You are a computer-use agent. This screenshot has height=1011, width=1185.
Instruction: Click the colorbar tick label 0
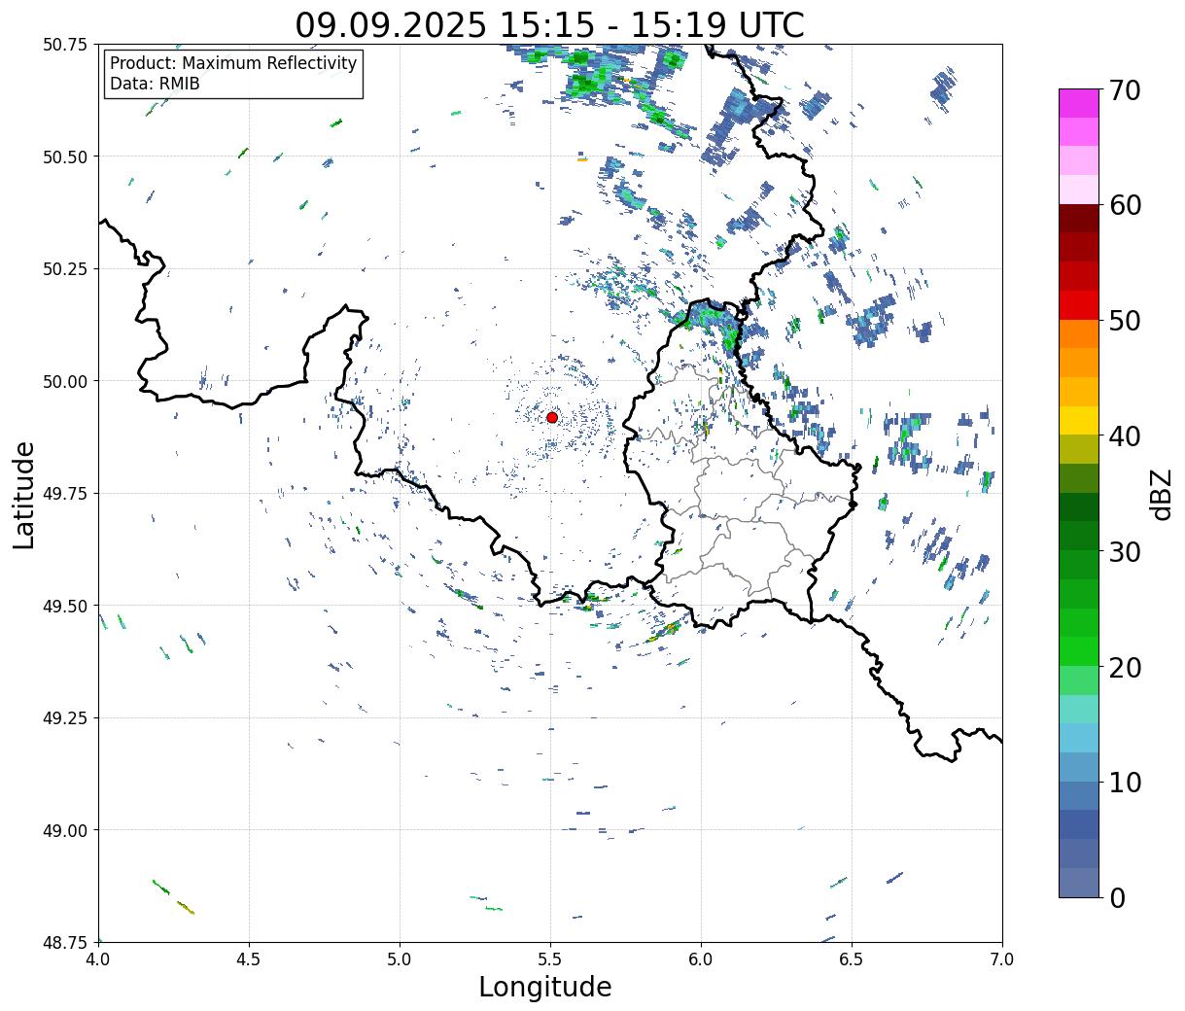1117,898
